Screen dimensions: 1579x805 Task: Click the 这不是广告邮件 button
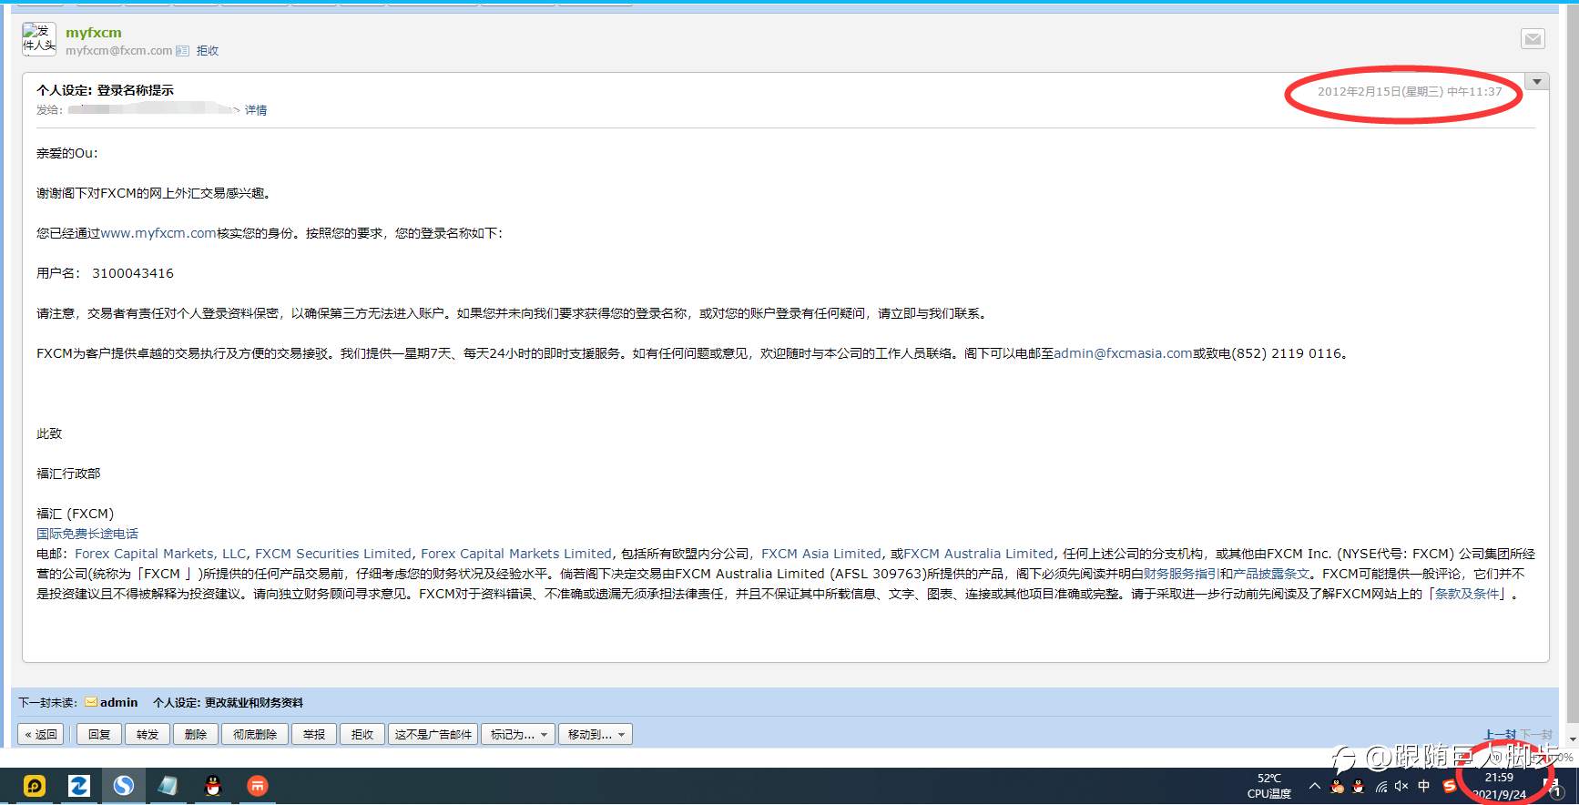(x=433, y=734)
